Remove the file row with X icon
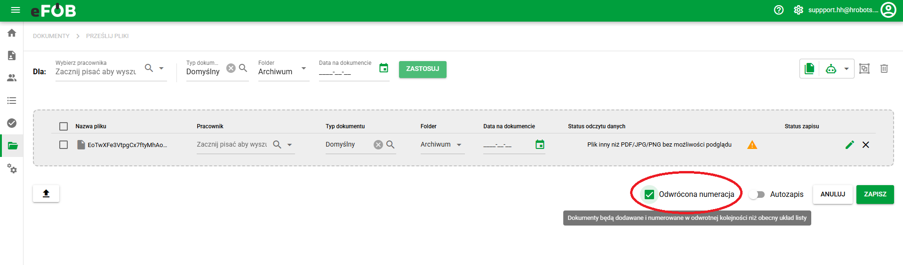This screenshot has width=903, height=265. [865, 145]
